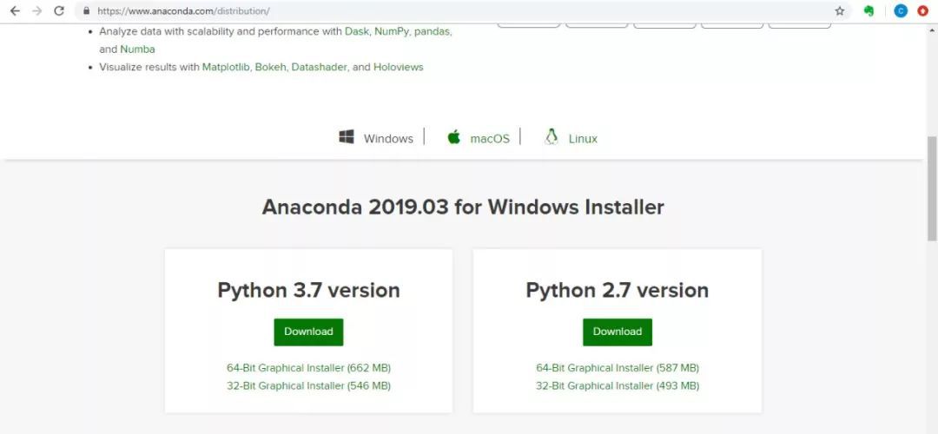Click the address bar URL field

460,10
